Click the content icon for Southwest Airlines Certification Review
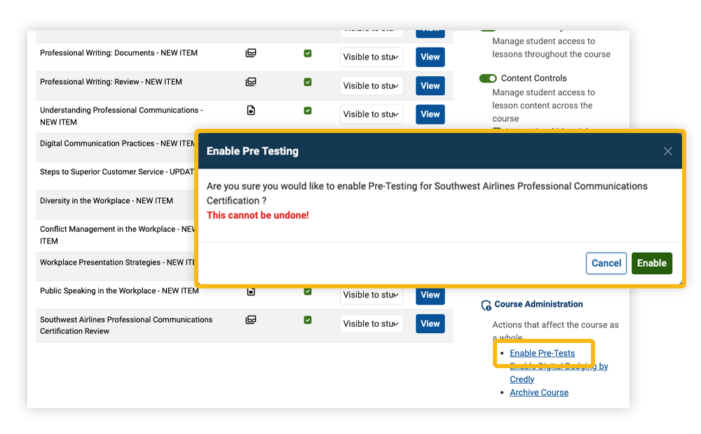The height and width of the screenshot is (434, 701). 250,320
